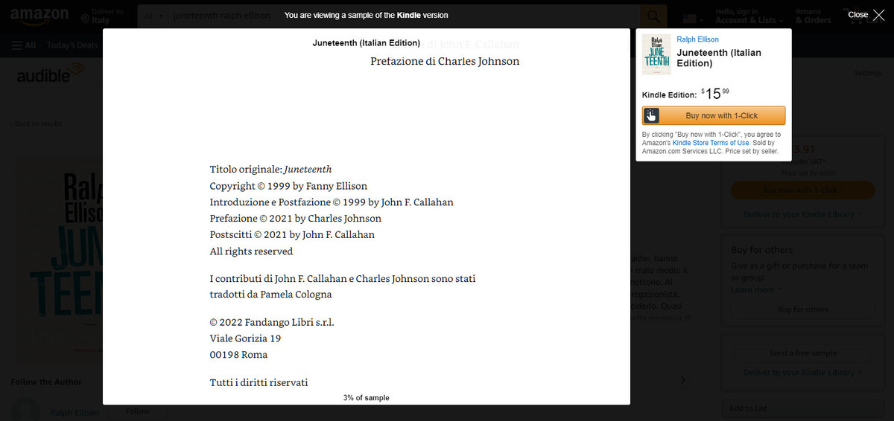Image resolution: width=894 pixels, height=421 pixels.
Task: Open Ralph Ellison under Follow the Author
Action: [x=74, y=412]
